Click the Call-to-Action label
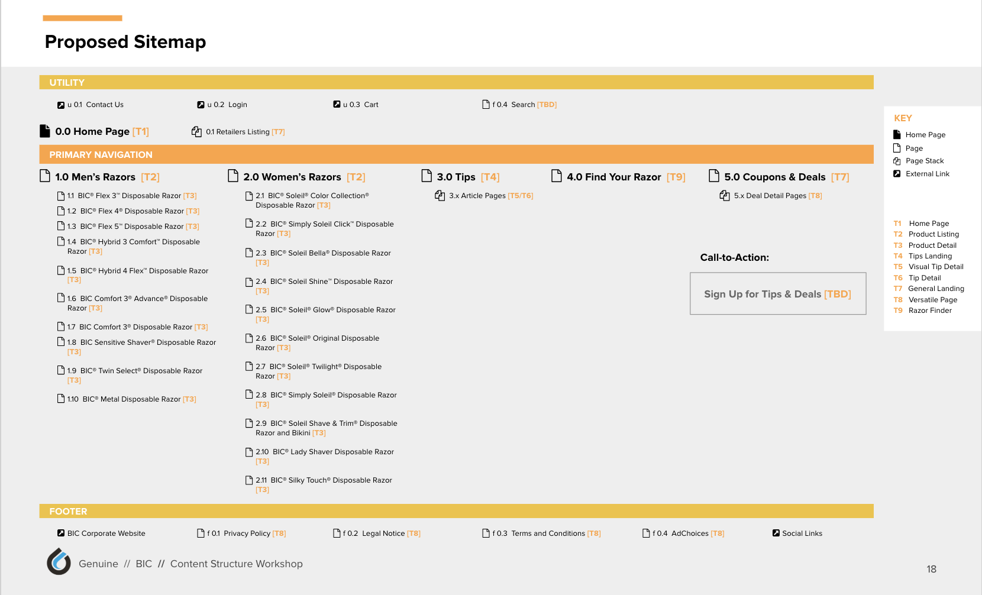This screenshot has height=595, width=982. [735, 257]
